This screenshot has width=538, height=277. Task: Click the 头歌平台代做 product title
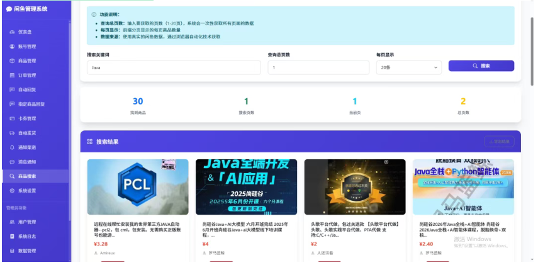[x=355, y=230]
